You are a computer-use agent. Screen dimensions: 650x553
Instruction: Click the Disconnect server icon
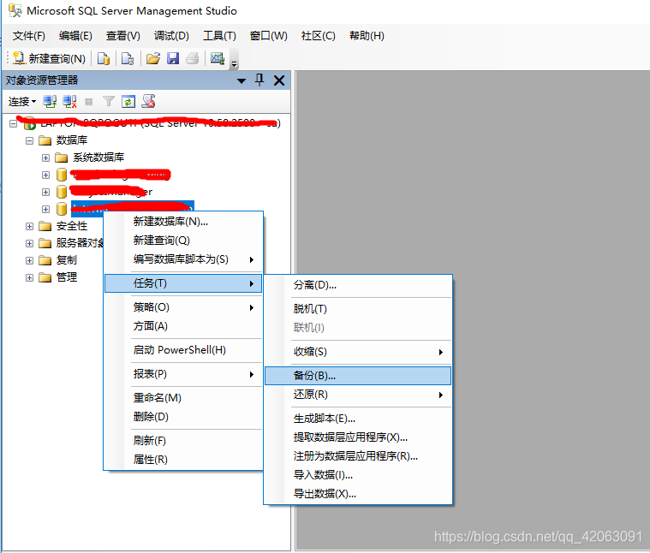(69, 102)
